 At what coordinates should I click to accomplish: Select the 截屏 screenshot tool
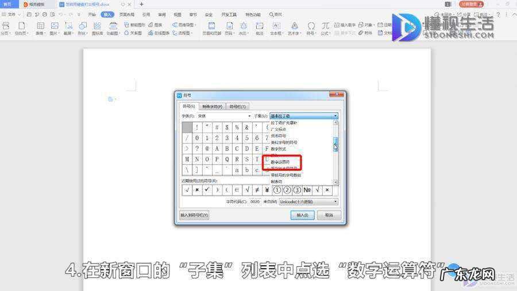point(68,28)
